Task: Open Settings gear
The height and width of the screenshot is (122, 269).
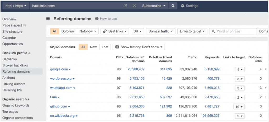Action: coord(190,6)
